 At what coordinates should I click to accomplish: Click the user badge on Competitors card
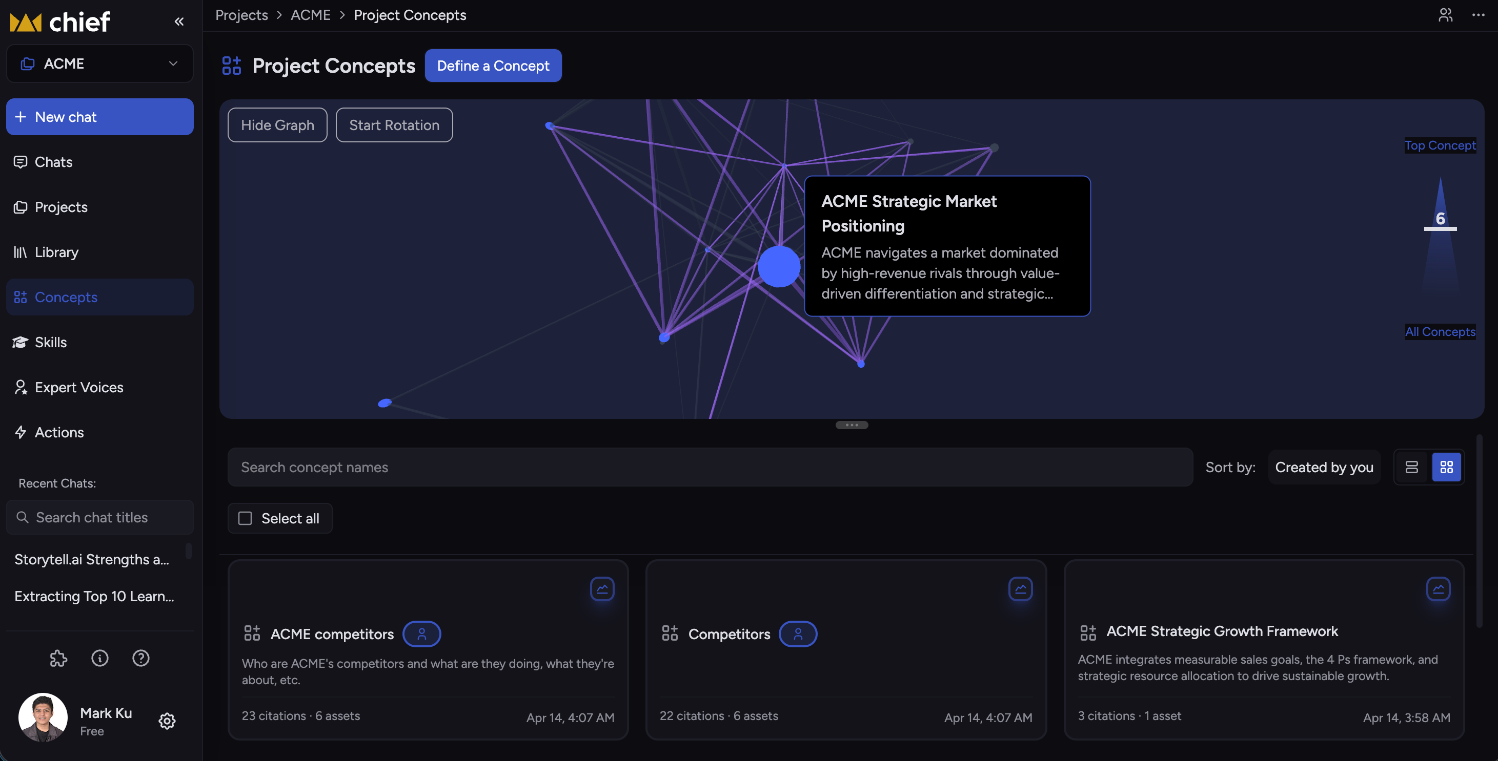(x=798, y=634)
